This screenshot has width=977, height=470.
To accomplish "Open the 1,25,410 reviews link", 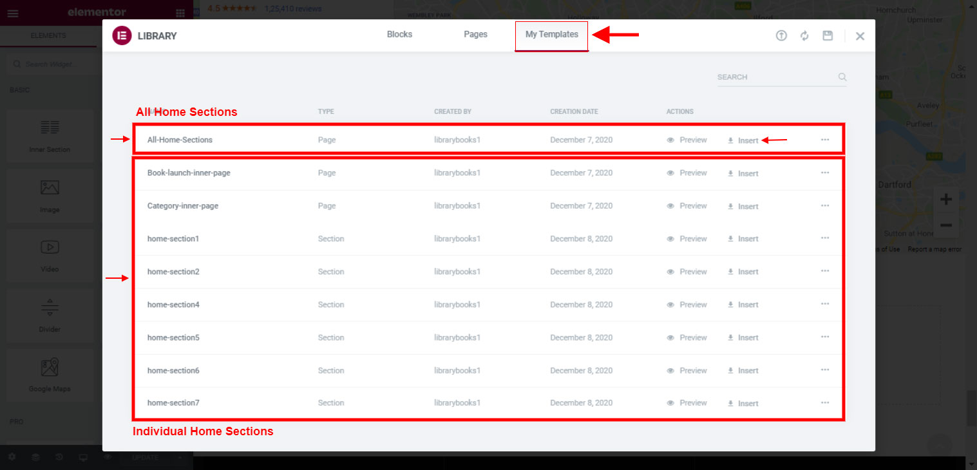I will 293,9.
